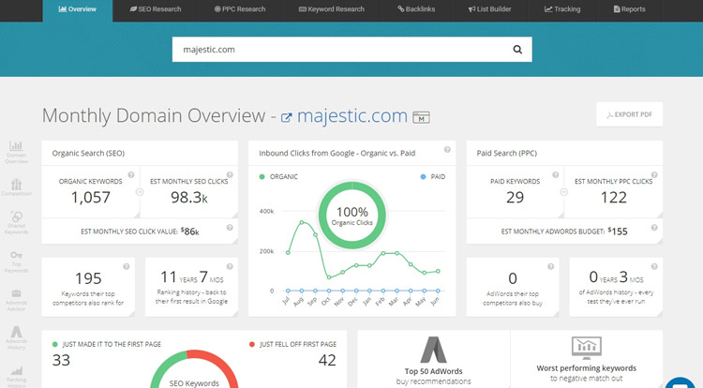Click the $155 AdWords budget value
This screenshot has height=388, width=703.
click(618, 231)
